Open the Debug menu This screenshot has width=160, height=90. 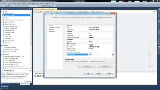[x=23, y=3]
